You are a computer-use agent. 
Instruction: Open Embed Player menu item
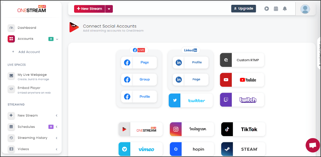[29, 88]
